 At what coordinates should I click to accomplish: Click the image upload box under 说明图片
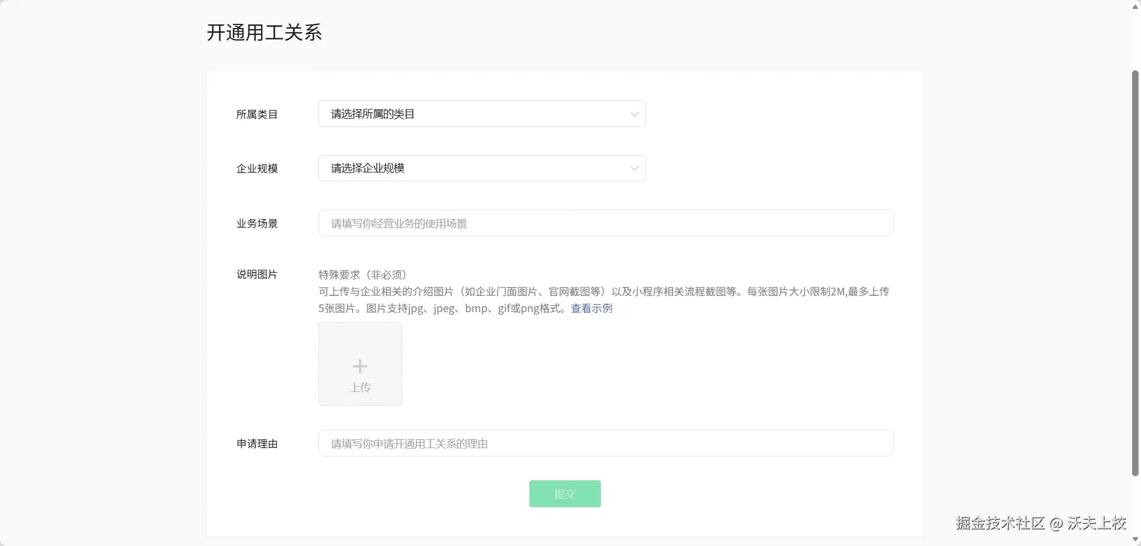[x=360, y=364]
